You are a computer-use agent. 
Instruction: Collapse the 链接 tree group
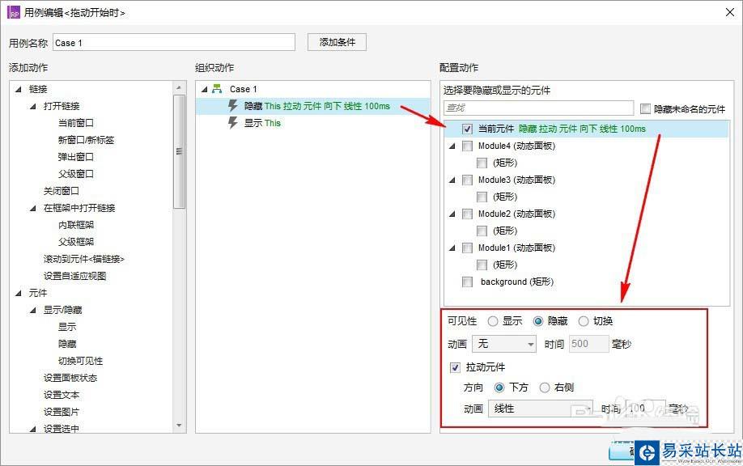19,89
